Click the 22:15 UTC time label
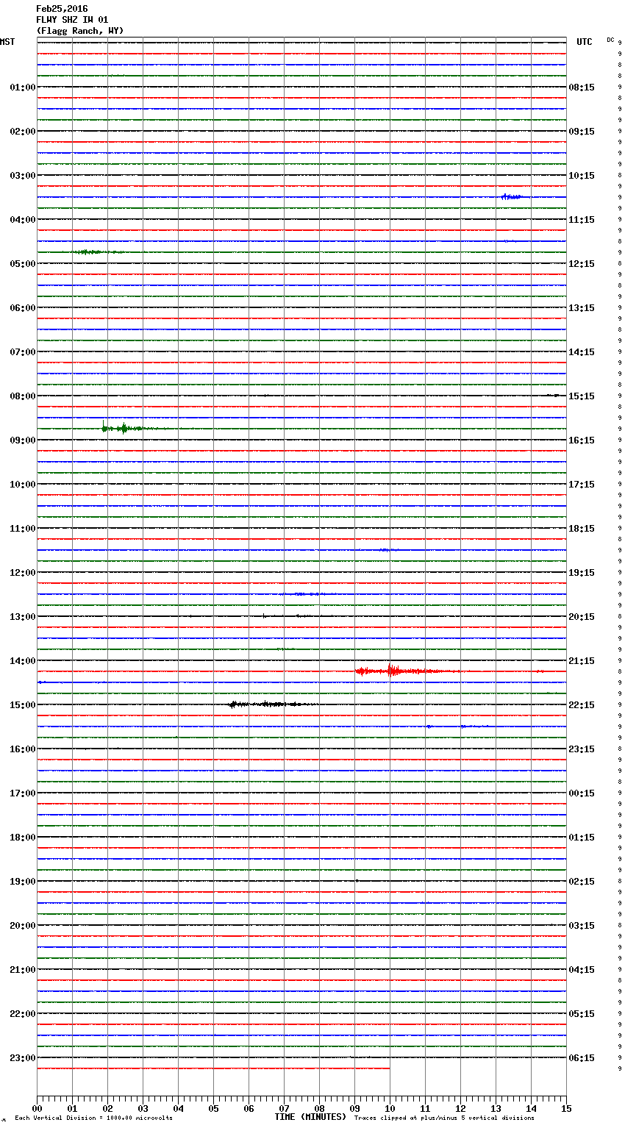The height and width of the screenshot is (1128, 625). pyautogui.click(x=582, y=705)
